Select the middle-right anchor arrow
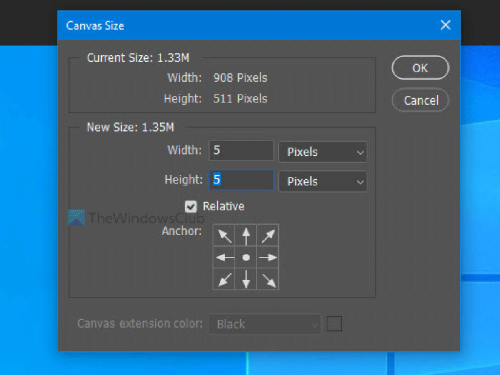The image size is (500, 375). (268, 257)
